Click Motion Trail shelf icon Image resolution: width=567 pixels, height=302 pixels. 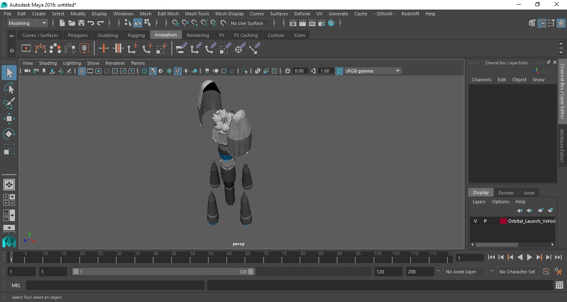(41, 49)
